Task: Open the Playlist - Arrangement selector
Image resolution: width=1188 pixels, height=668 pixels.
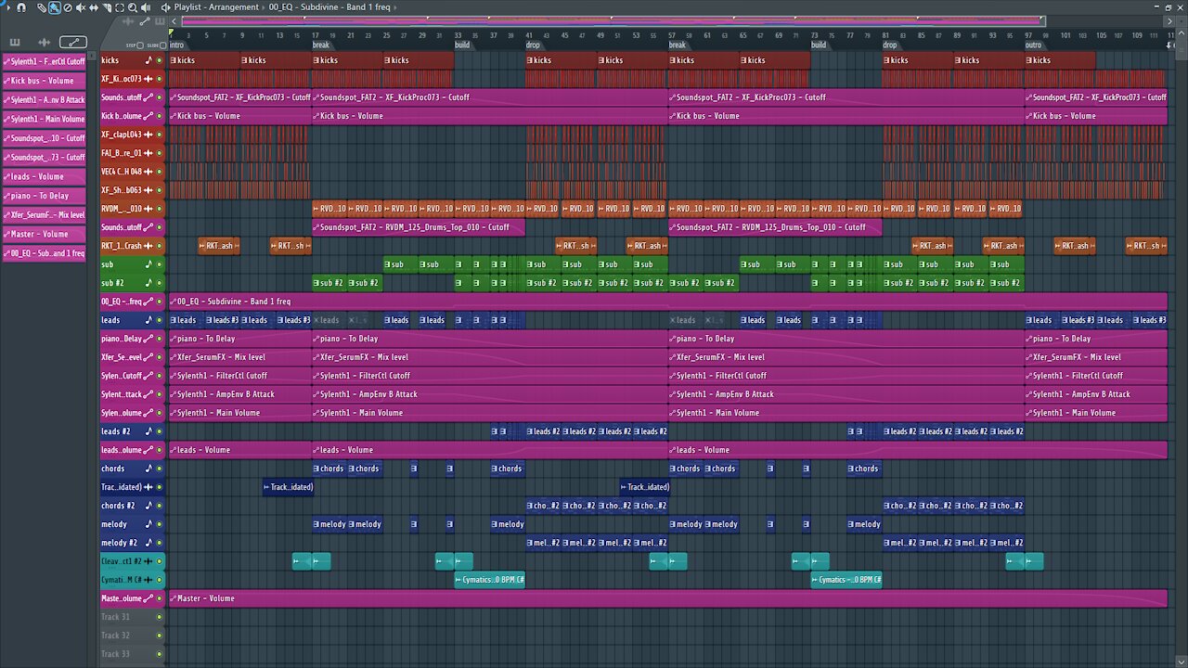Action: click(x=216, y=7)
